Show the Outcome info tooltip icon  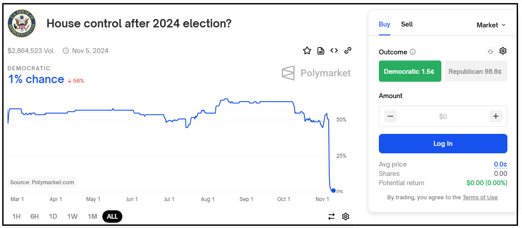(413, 52)
